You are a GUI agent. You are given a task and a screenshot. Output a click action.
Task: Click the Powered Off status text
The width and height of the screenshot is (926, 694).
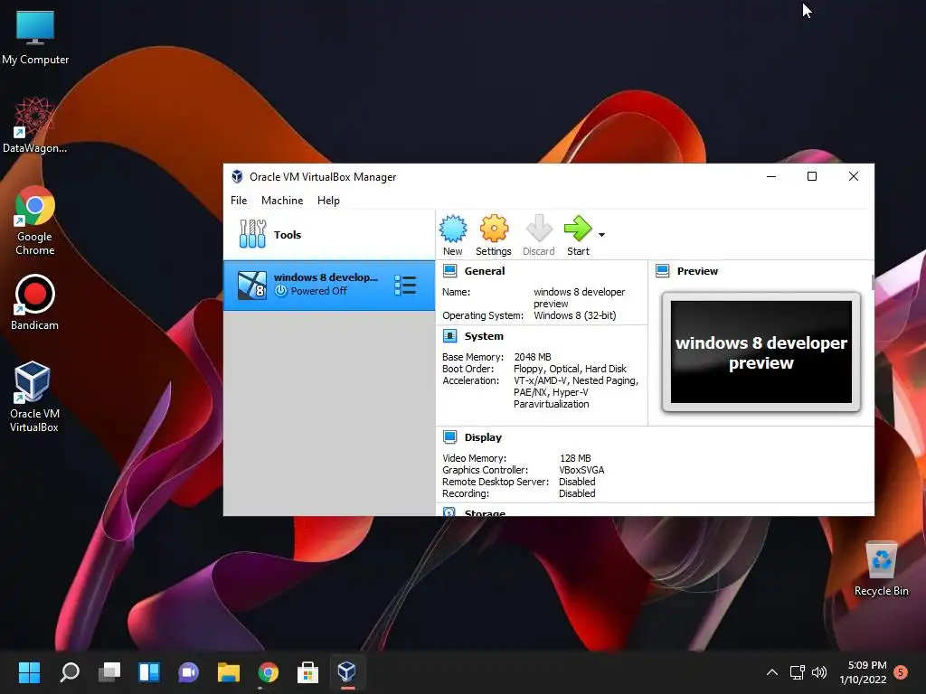tap(319, 291)
